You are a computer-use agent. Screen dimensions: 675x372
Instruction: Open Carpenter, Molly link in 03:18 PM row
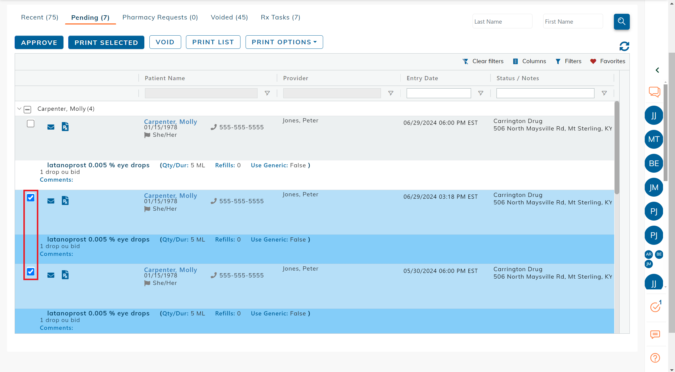pyautogui.click(x=170, y=195)
